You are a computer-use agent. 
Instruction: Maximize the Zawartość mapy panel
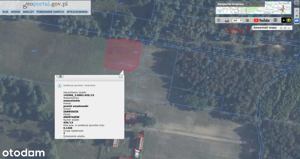point(285,28)
